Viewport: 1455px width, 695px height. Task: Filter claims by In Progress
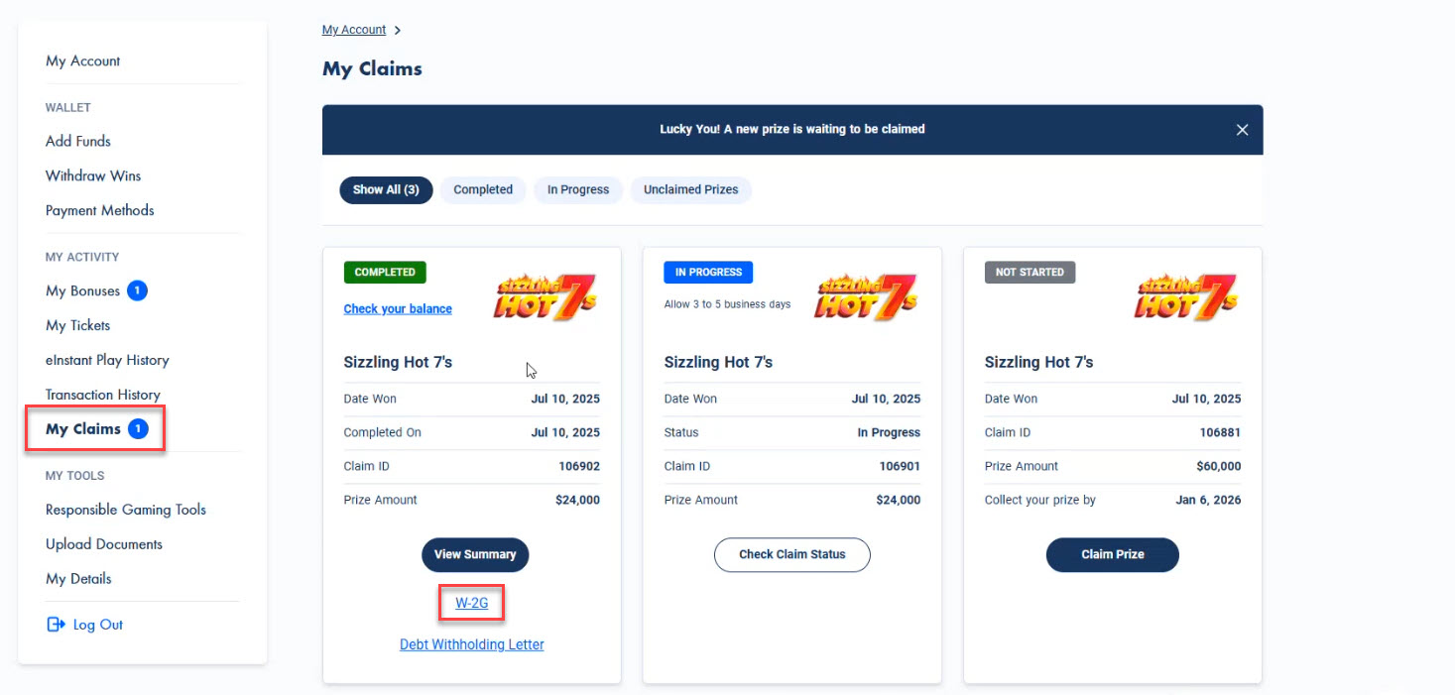coord(578,189)
